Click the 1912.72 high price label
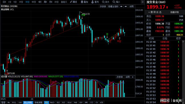This screenshot has width=185, height=104. pos(86,14)
